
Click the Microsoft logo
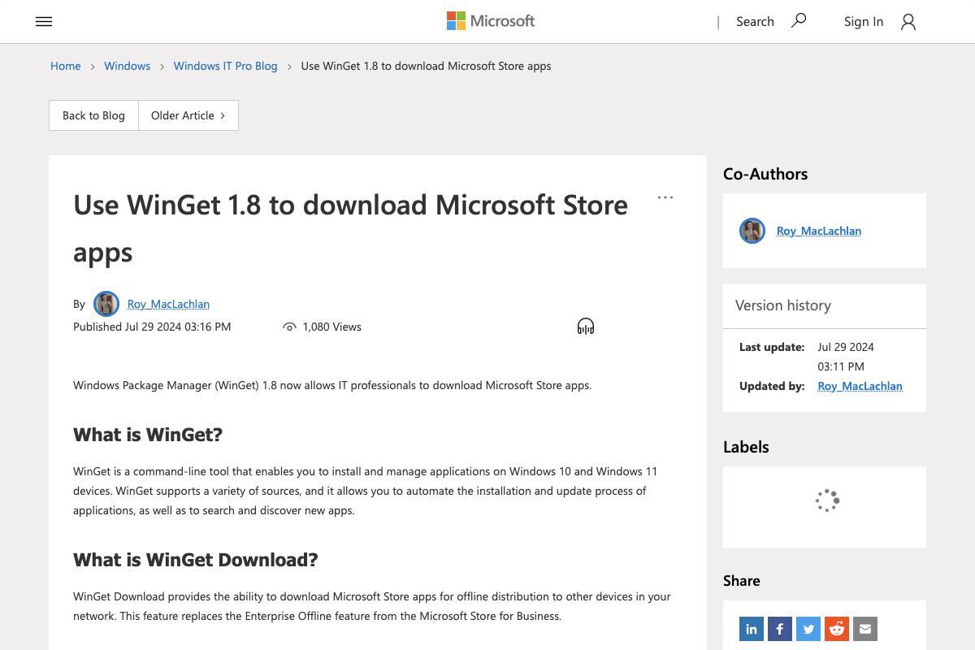point(491,21)
